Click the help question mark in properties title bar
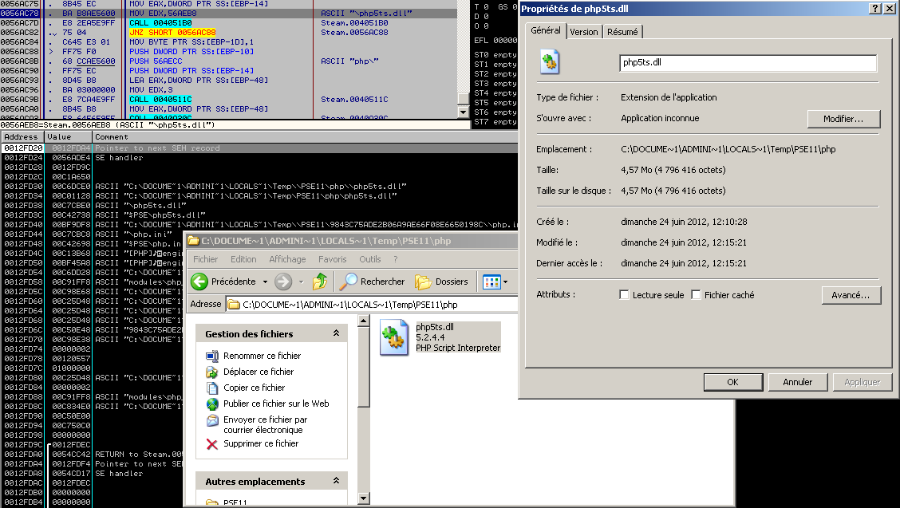This screenshot has height=508, width=900. (x=875, y=9)
